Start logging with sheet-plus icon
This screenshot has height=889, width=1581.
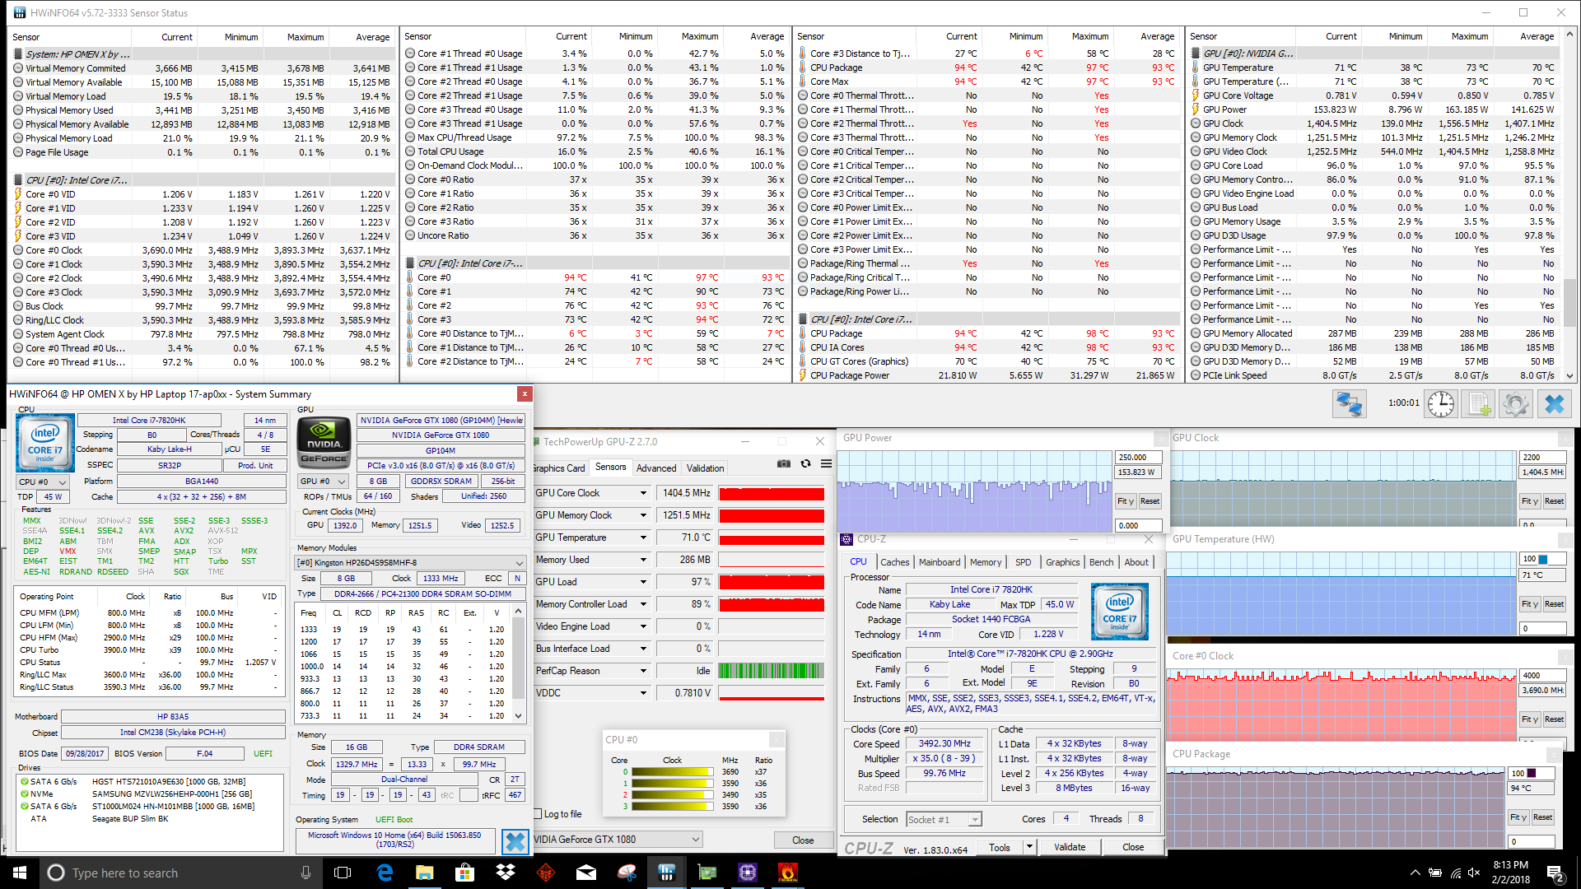point(1480,404)
